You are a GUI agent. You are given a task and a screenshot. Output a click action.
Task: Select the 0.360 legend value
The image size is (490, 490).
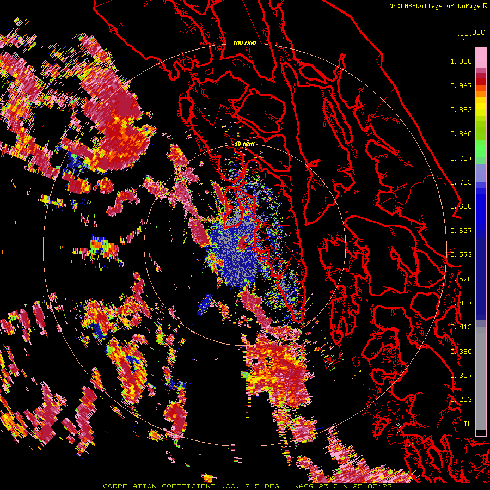(461, 352)
